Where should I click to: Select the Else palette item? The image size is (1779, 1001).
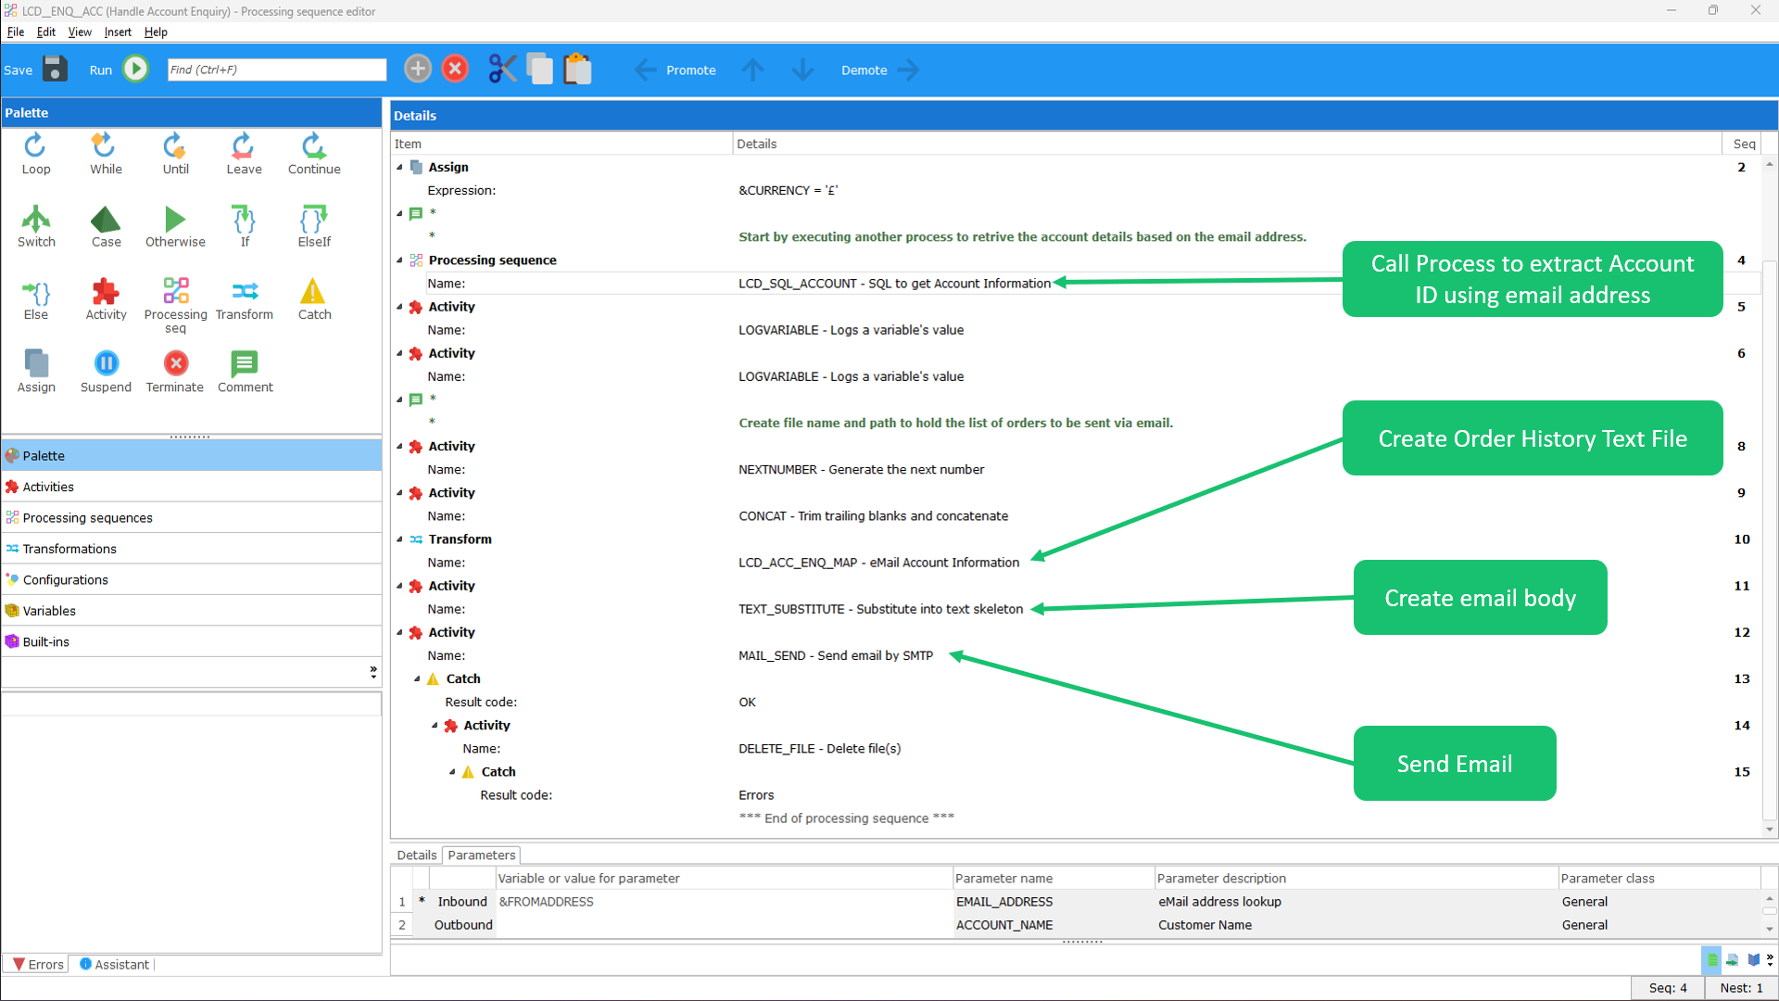tap(36, 299)
